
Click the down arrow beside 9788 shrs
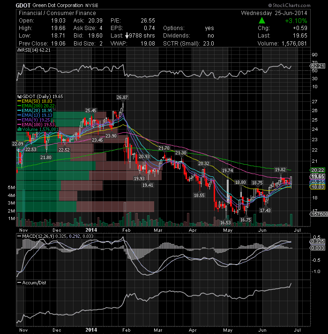[127, 36]
